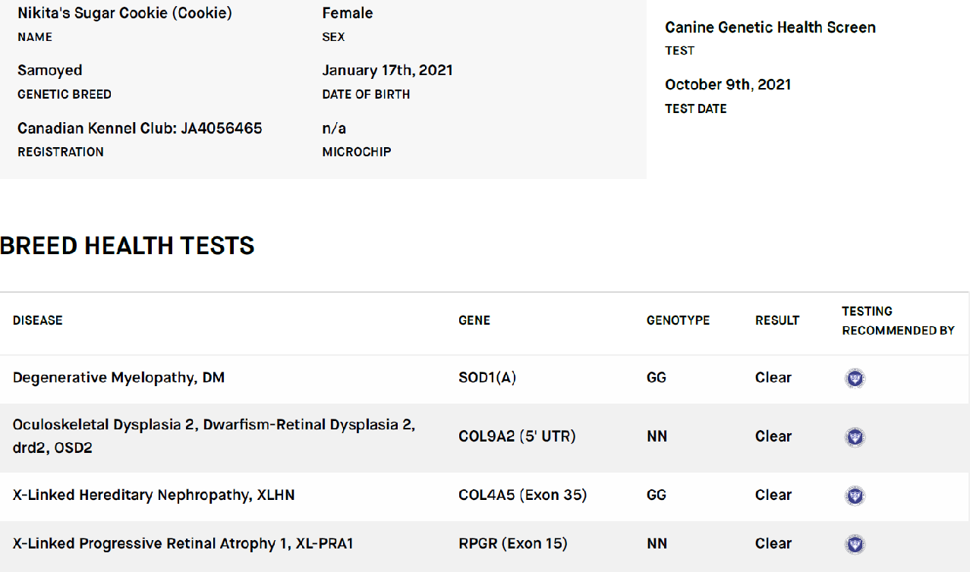This screenshot has height=572, width=970.
Task: Open the Oculoskeletal Dysplasia 2 disease entry
Action: [x=214, y=436]
